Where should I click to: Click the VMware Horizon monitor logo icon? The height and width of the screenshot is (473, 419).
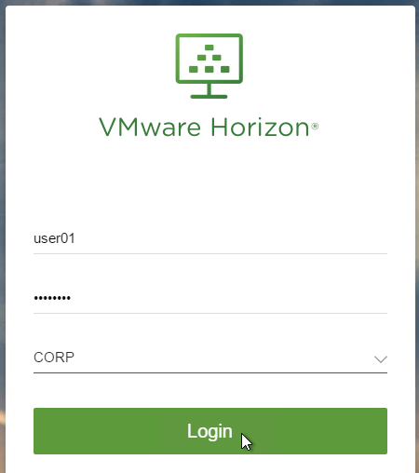click(209, 66)
